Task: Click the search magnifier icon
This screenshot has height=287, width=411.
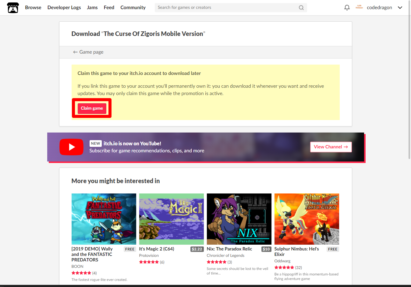Action: 301,8
